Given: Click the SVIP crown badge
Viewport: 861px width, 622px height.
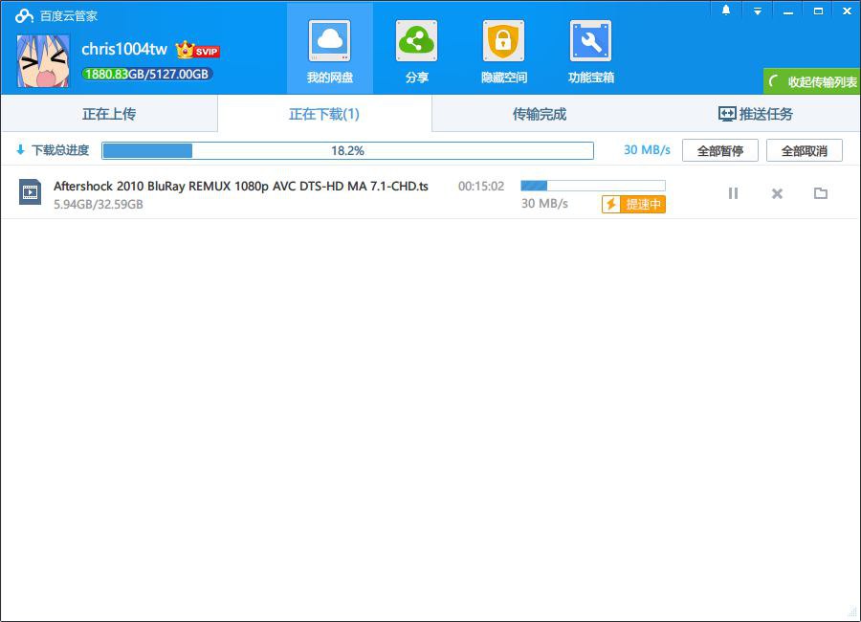Looking at the screenshot, I should (198, 50).
